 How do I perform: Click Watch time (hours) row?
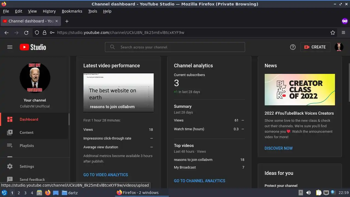click(209, 129)
